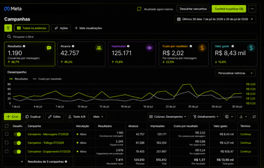
Task: Check the Campanha - Mensagens 07/2026 checkbox
Action: click(7, 134)
